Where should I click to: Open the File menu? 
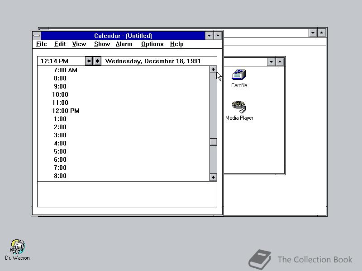coord(42,44)
